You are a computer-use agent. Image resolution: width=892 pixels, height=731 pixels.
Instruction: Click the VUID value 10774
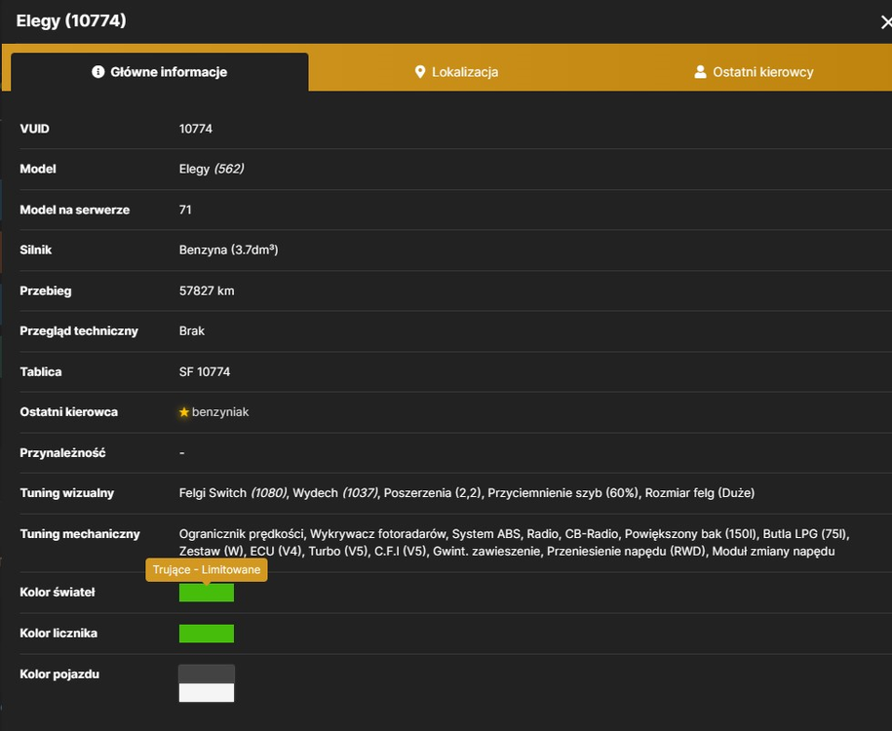pos(196,129)
